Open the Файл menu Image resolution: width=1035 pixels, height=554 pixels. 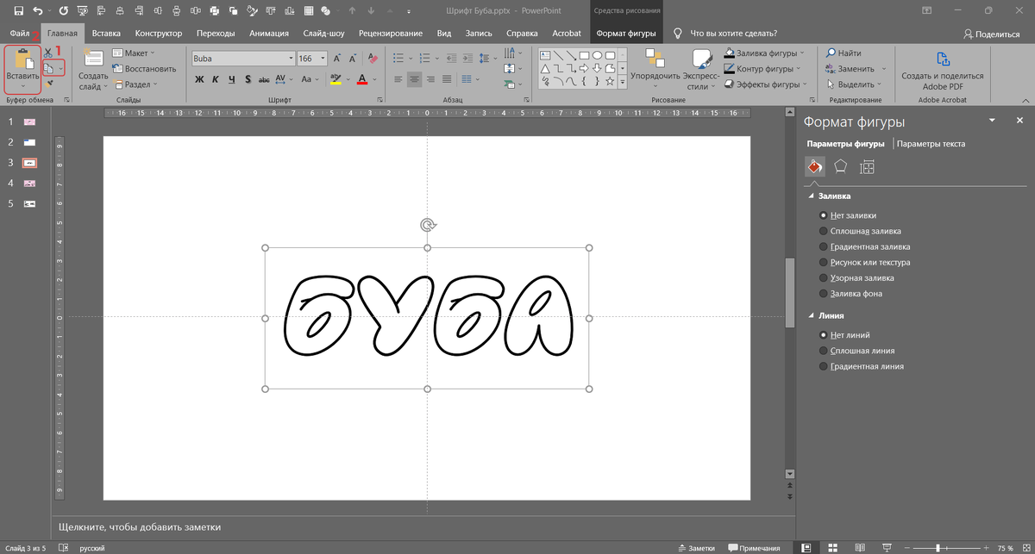tap(20, 34)
